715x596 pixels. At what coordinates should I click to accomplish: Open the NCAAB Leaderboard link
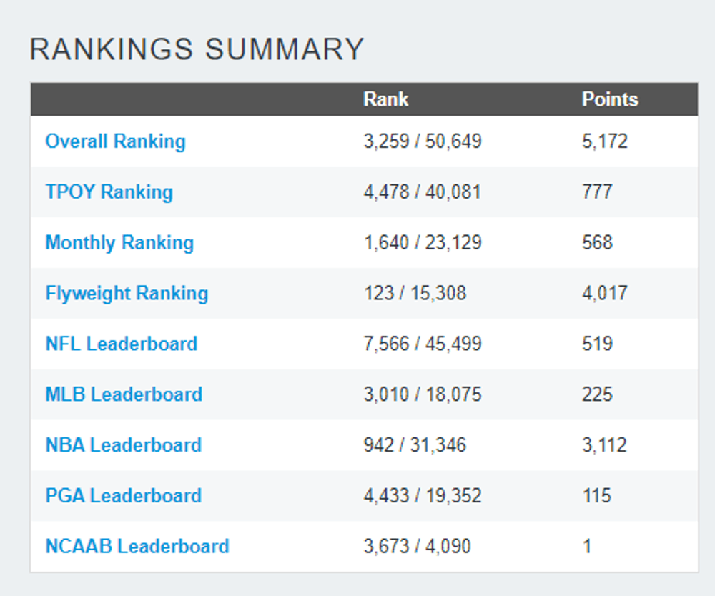click(137, 547)
